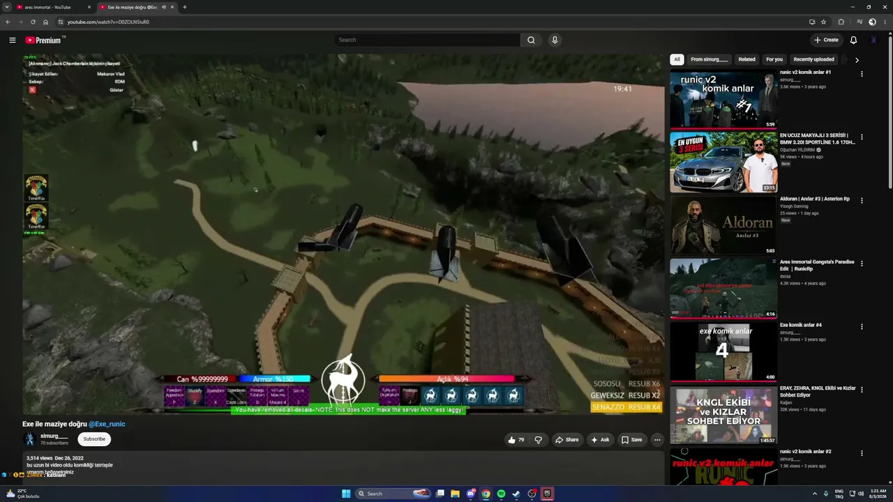
Task: Bookmark this page with the star icon
Action: 824,22
